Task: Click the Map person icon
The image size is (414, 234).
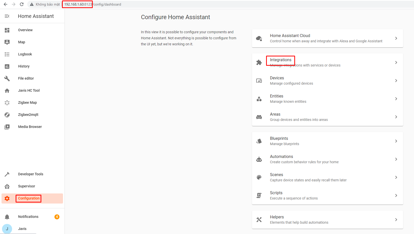Action: 7,42
